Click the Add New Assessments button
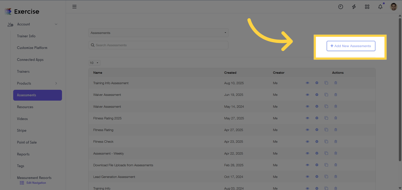The height and width of the screenshot is (190, 402). tap(351, 46)
